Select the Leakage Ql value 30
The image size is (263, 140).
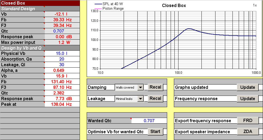click(62, 65)
